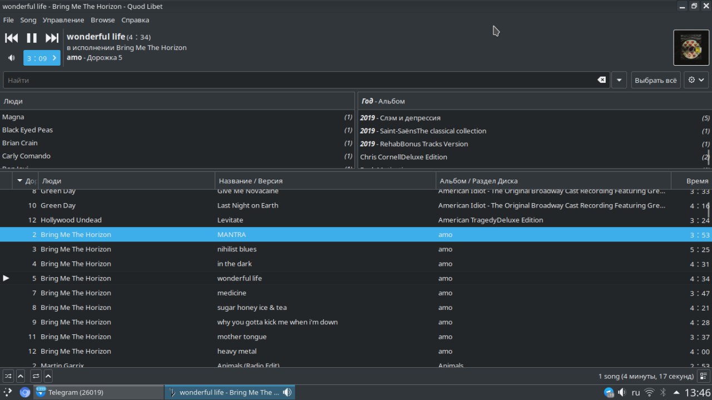Open the queue view icon in the status bar
Image resolution: width=712 pixels, height=400 pixels.
[x=704, y=376]
